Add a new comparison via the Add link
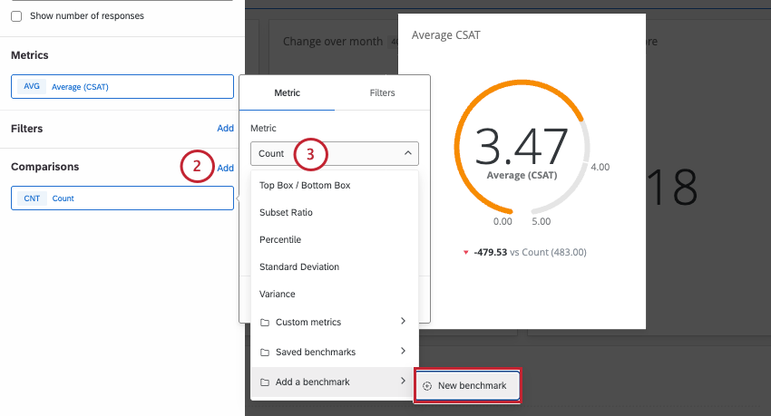The height and width of the screenshot is (416, 771). click(x=226, y=168)
